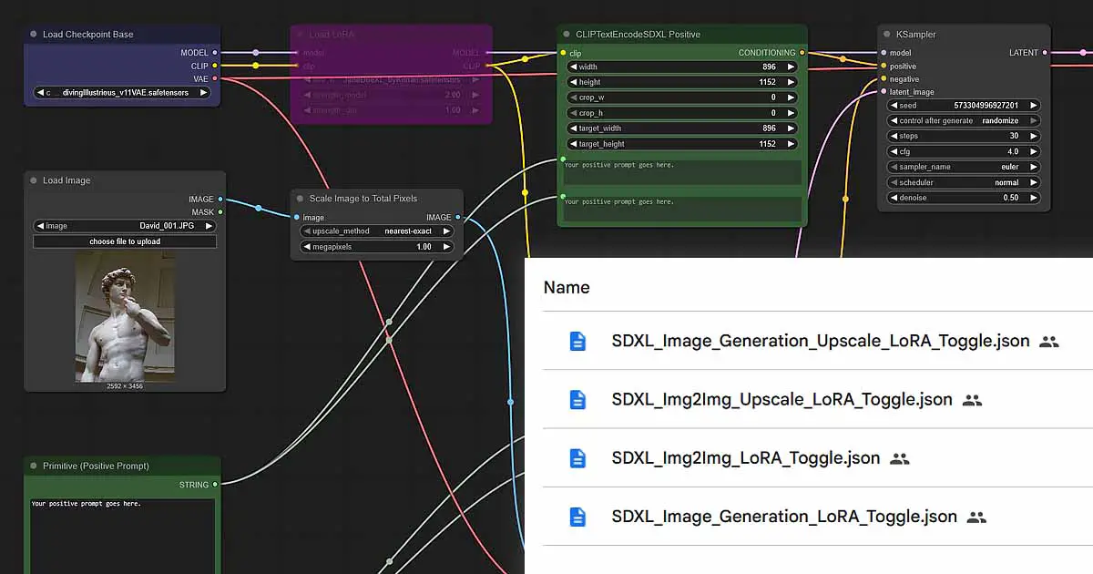1093x574 pixels.
Task: Open the checkpoint dropdown showing divingIllustrious_v11VAE.safetensors
Action: tap(122, 91)
